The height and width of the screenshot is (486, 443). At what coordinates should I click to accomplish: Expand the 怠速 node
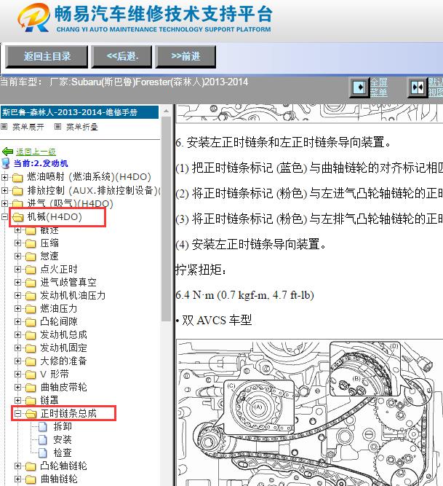[17, 256]
